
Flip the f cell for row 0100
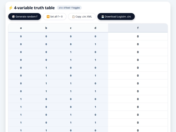point(138,68)
